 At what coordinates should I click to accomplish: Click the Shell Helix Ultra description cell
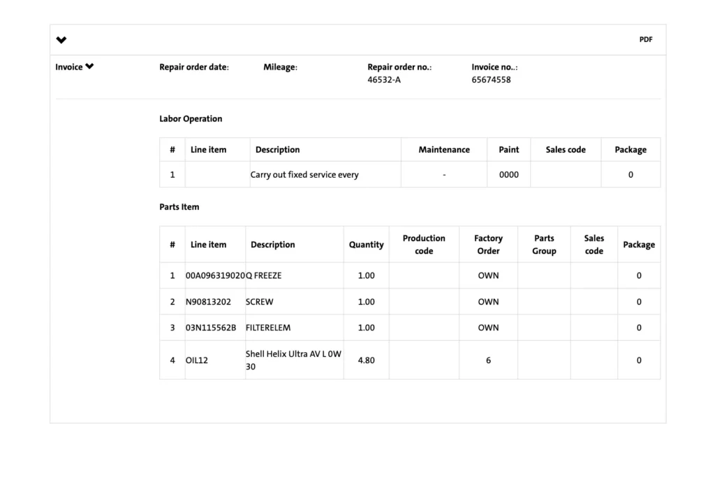[x=293, y=360]
